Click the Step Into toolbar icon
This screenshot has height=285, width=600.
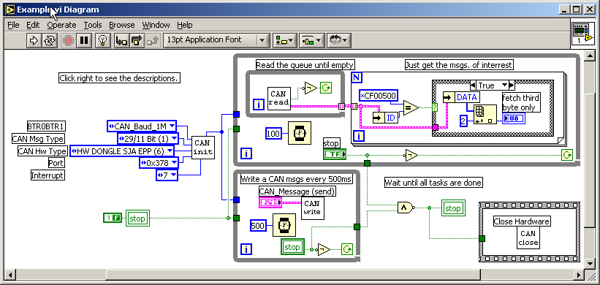point(121,40)
